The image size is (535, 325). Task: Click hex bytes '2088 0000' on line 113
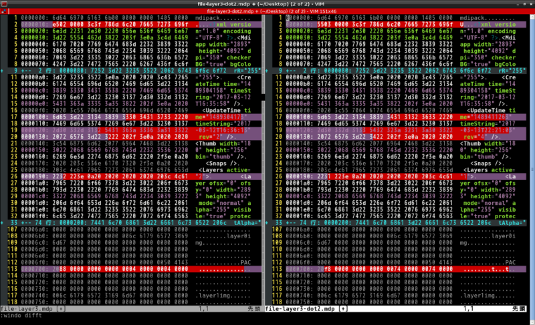coord(70,269)
